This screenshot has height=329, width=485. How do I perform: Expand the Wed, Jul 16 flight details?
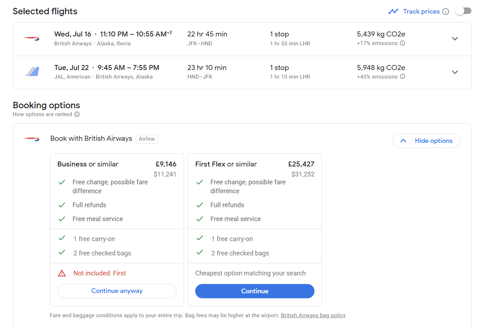(455, 39)
